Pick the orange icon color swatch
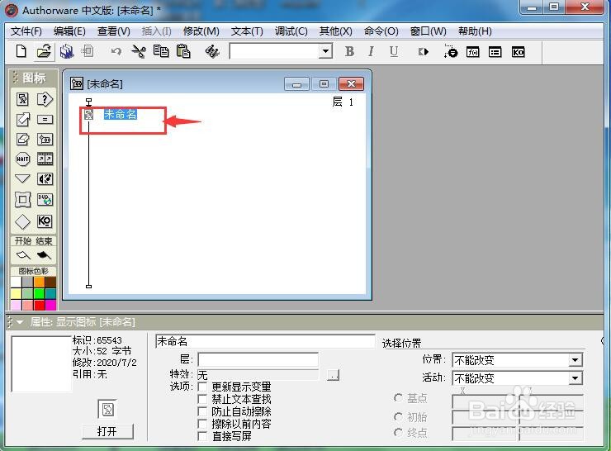Image resolution: width=611 pixels, height=451 pixels. (x=40, y=282)
